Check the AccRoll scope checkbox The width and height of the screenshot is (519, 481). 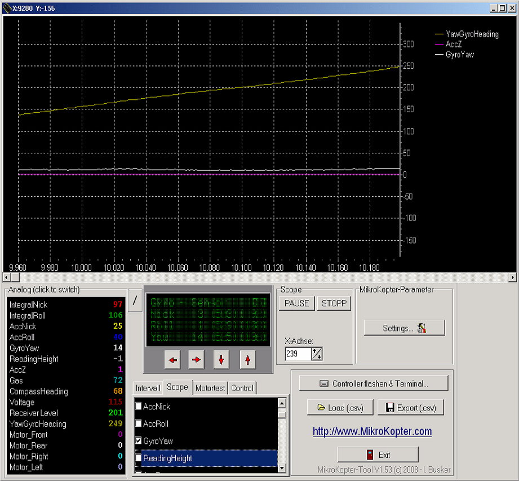(139, 423)
